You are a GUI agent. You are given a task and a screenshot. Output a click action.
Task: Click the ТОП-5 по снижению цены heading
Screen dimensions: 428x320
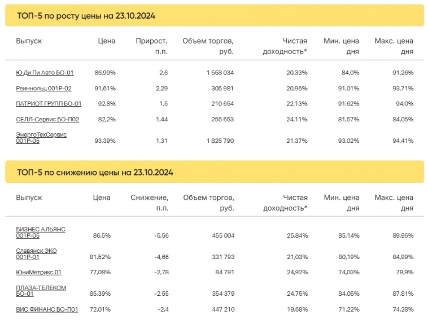[x=95, y=172]
